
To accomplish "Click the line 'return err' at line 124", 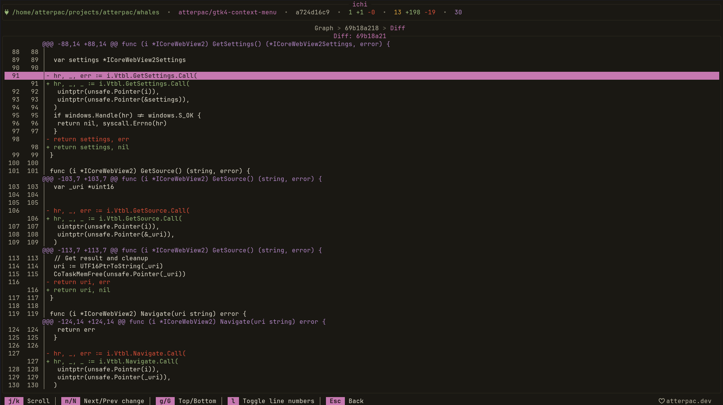I will click(x=76, y=329).
